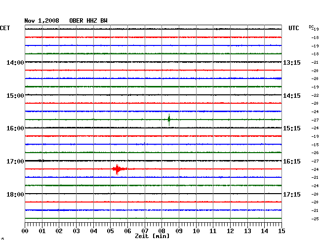Click the "15" minute axis label
This screenshot has width=321, height=244.
[281, 231]
